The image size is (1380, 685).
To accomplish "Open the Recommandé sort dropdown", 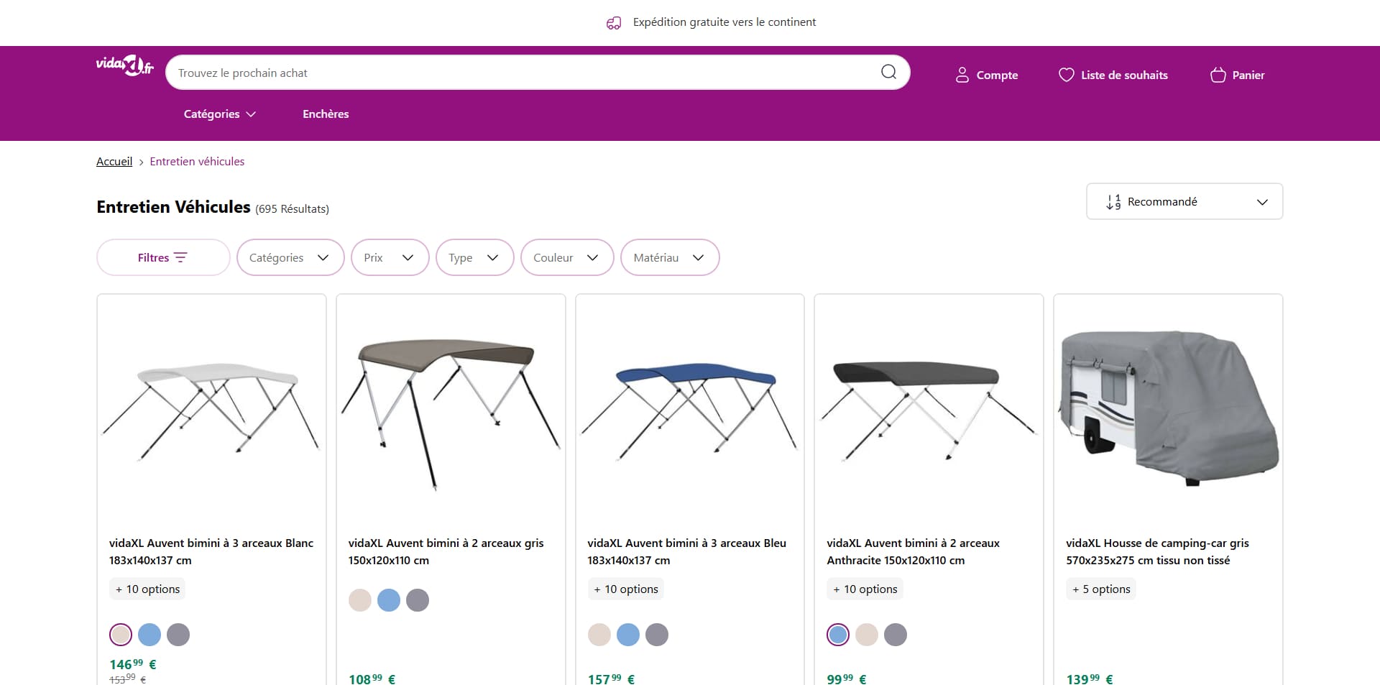I will pos(1184,201).
